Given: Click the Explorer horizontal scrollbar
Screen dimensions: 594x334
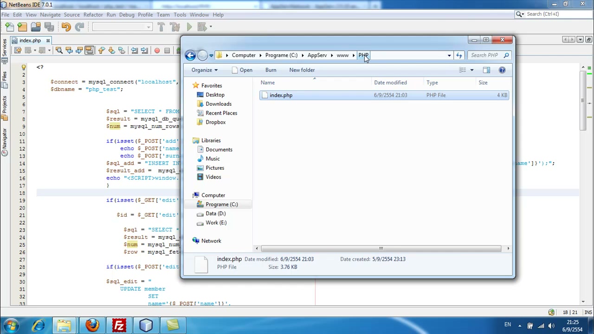Looking at the screenshot, I should coord(381,249).
